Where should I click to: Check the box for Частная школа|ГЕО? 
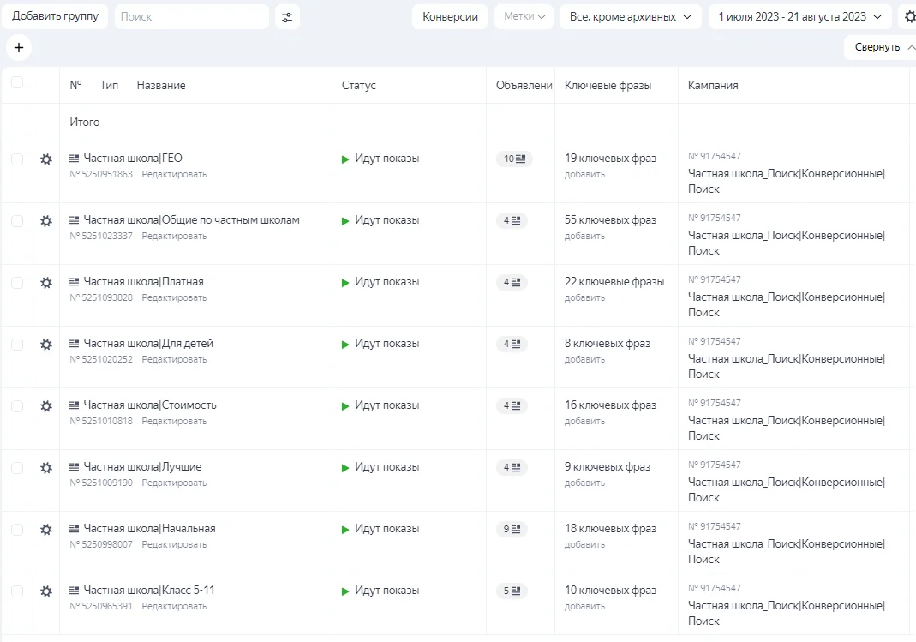click(17, 159)
